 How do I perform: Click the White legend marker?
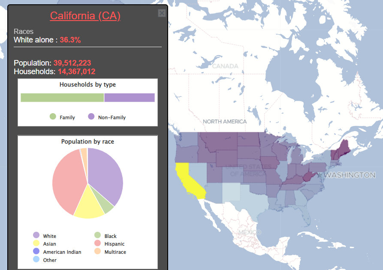click(36, 235)
